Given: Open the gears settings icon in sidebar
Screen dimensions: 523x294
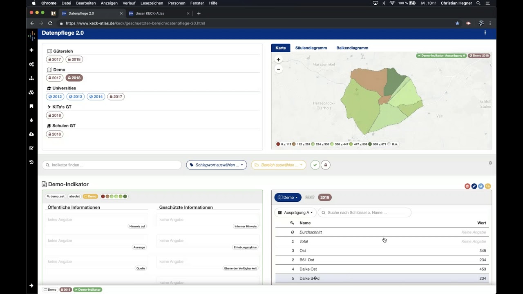Looking at the screenshot, I should 31,64.
